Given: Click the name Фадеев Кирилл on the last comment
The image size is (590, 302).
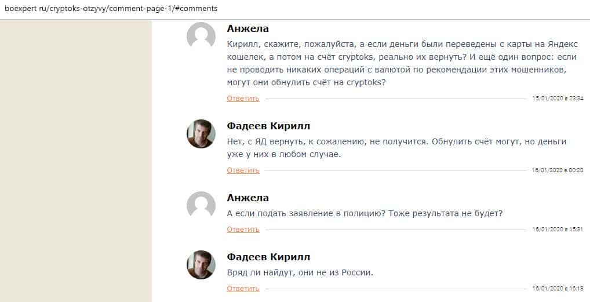Looking at the screenshot, I should (x=268, y=257).
